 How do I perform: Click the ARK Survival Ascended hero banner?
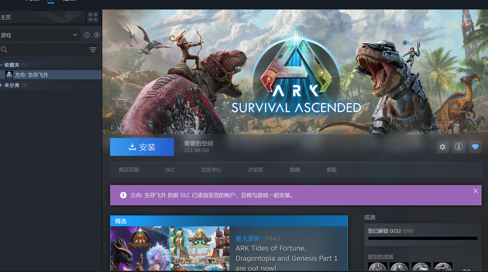click(x=295, y=72)
